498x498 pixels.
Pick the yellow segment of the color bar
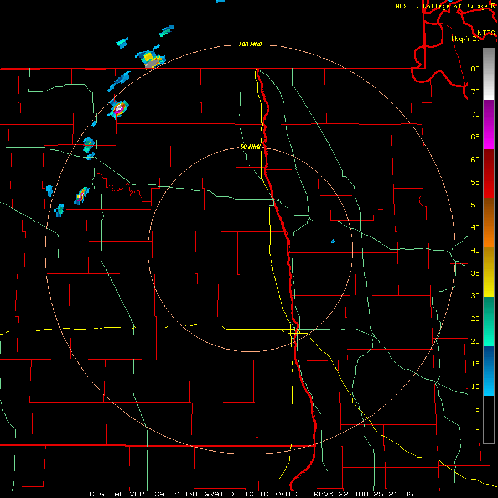pyautogui.click(x=489, y=272)
